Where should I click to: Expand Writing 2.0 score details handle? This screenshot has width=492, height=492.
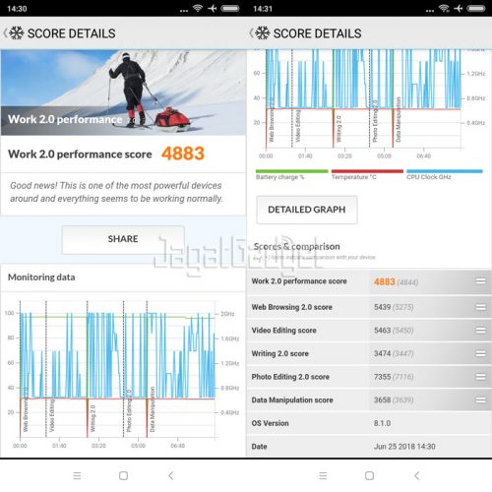(x=481, y=353)
